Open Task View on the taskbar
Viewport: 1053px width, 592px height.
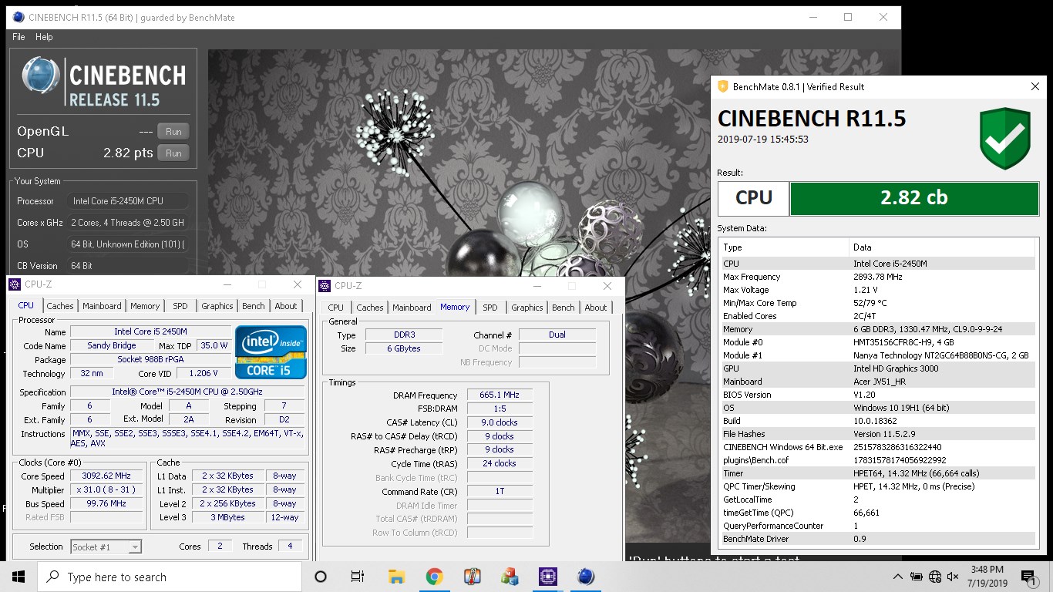(358, 577)
